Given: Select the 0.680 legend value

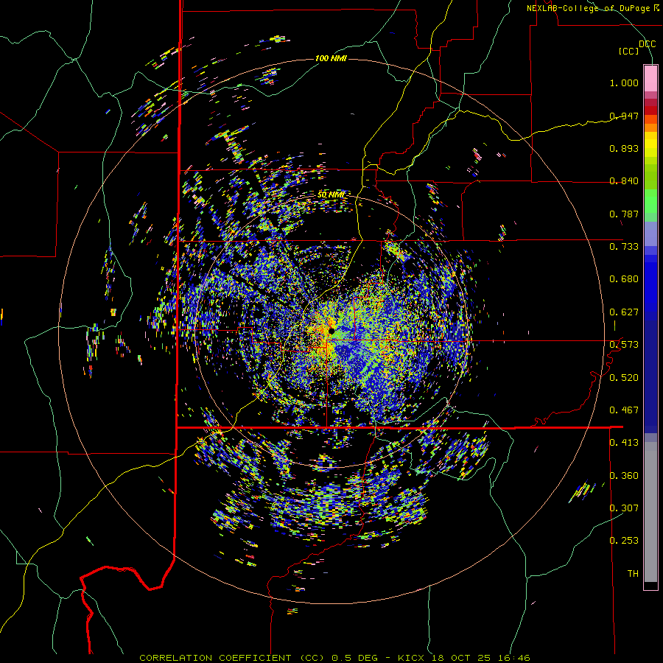Looking at the screenshot, I should click(x=624, y=279).
